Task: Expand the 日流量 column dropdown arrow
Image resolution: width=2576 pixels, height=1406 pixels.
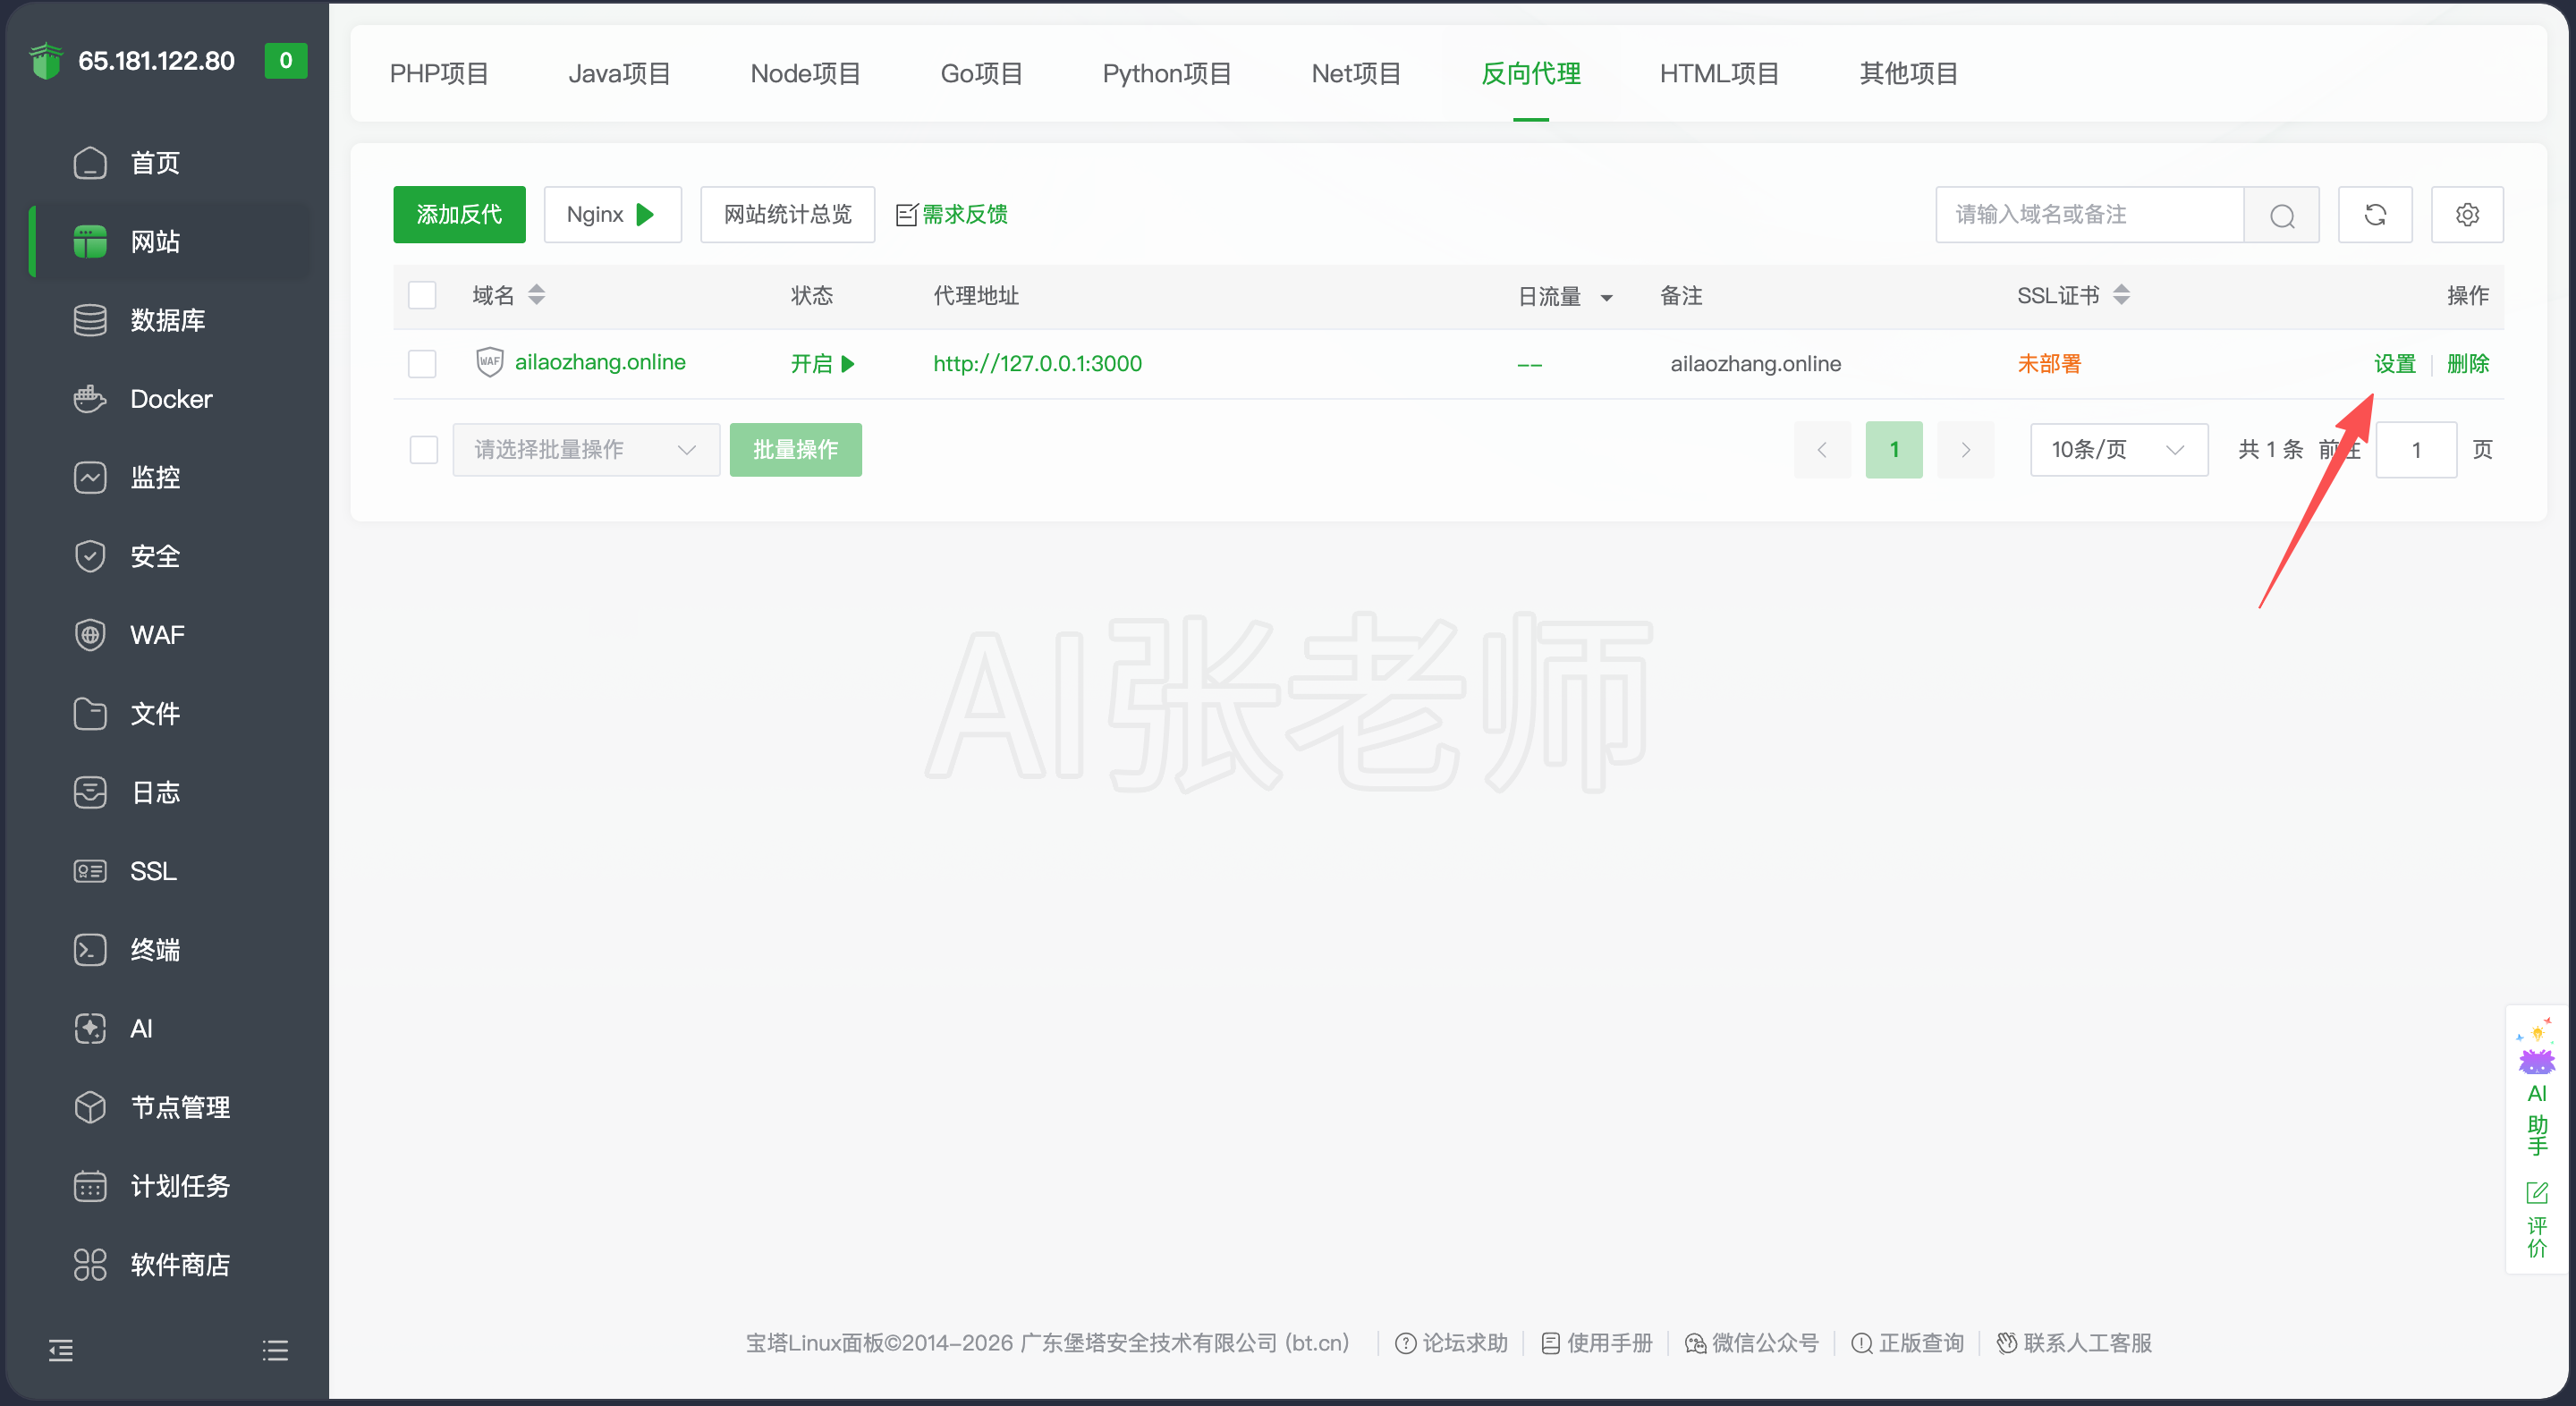Action: 1606,298
